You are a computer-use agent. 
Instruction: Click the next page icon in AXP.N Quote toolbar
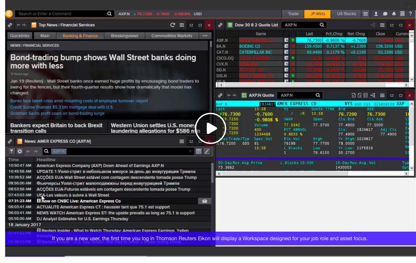pyautogui.click(x=360, y=95)
